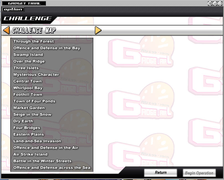Choose Offence and Defense in the Bay

point(47,48)
